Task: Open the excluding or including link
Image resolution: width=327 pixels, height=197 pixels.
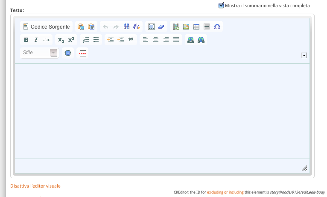Action: (225, 192)
